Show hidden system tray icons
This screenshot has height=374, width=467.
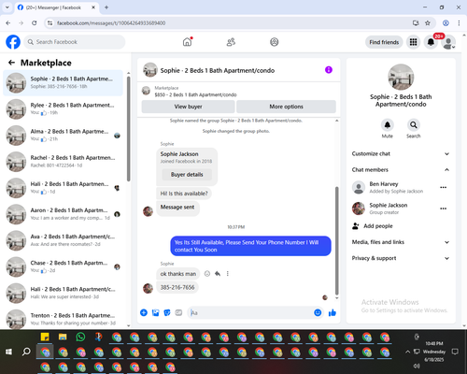[407, 352]
